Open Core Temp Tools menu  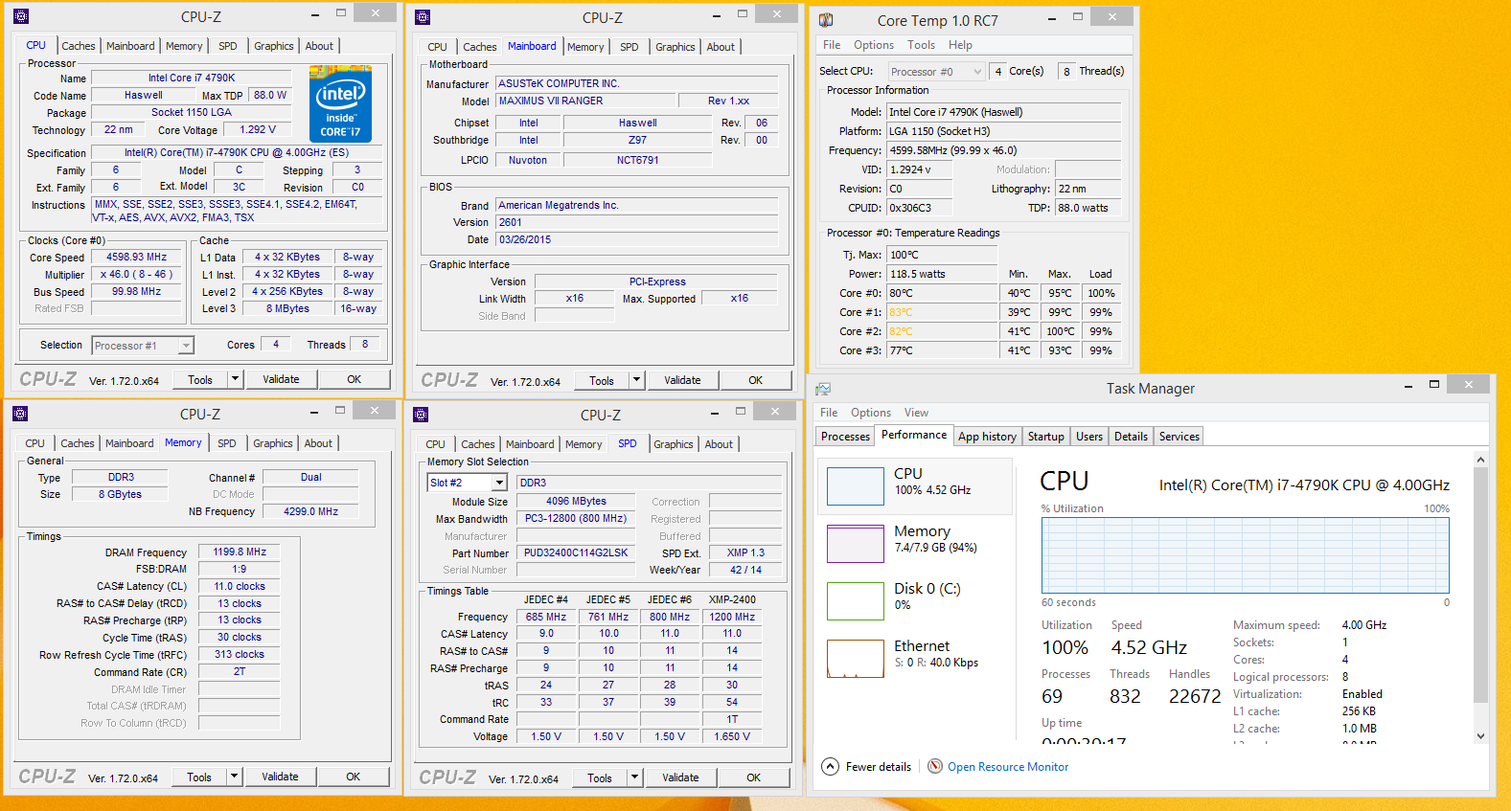pyautogui.click(x=921, y=45)
